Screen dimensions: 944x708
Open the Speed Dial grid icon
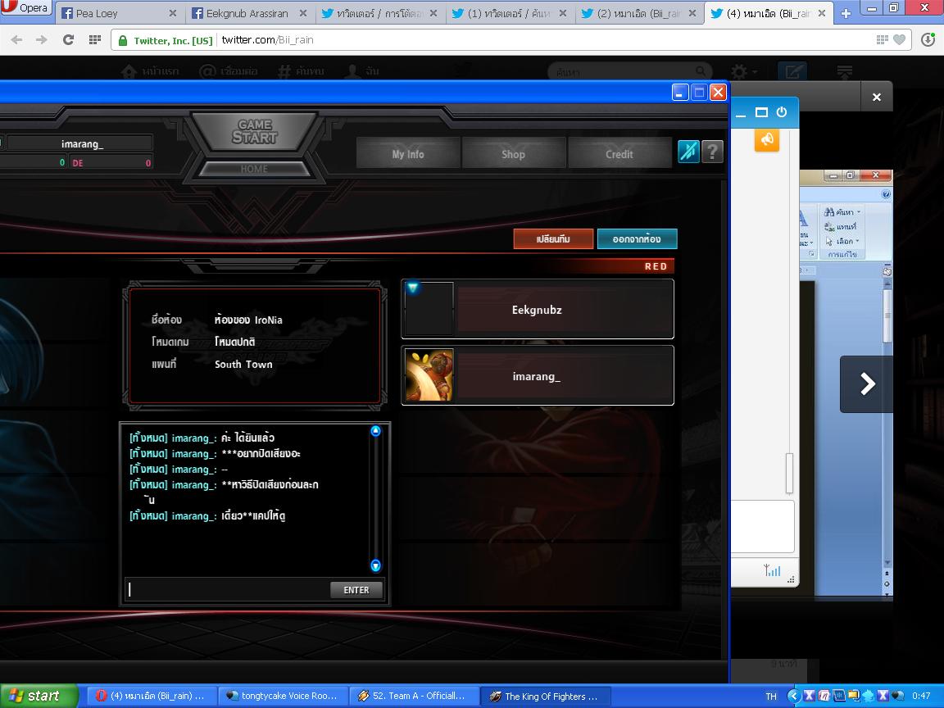tap(94, 39)
